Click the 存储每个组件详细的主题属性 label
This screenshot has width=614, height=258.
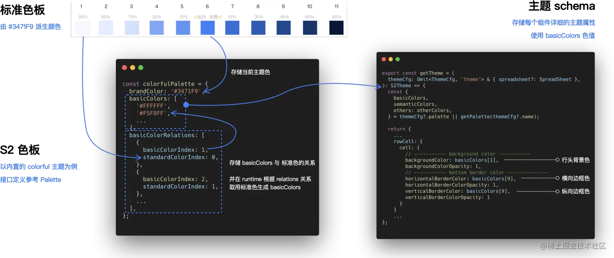pos(553,22)
